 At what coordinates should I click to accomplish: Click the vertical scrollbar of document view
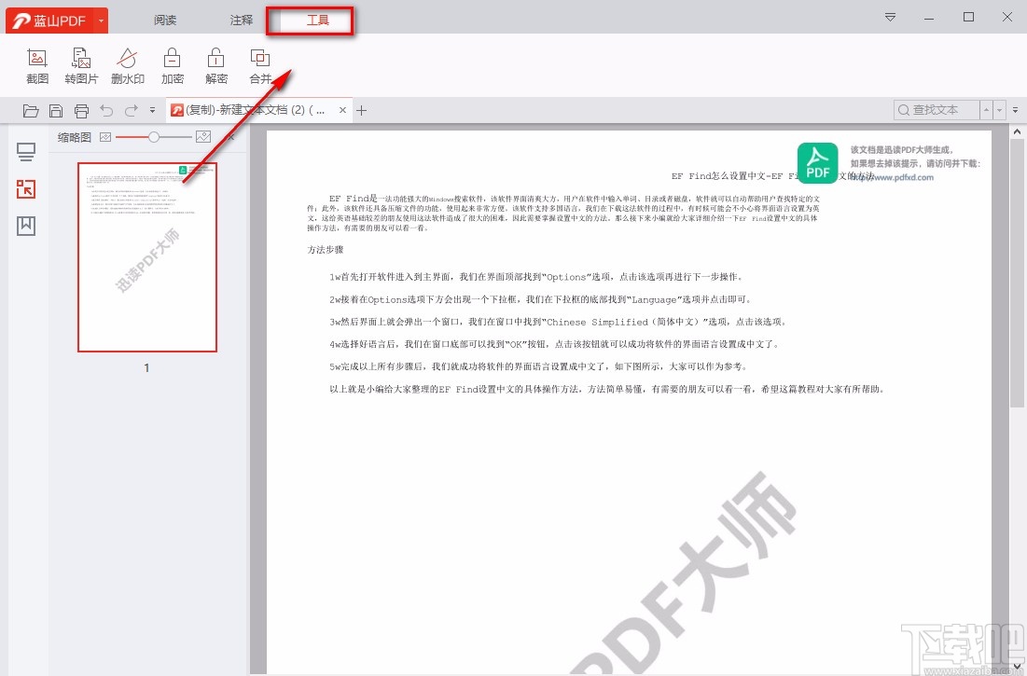pos(1017,271)
